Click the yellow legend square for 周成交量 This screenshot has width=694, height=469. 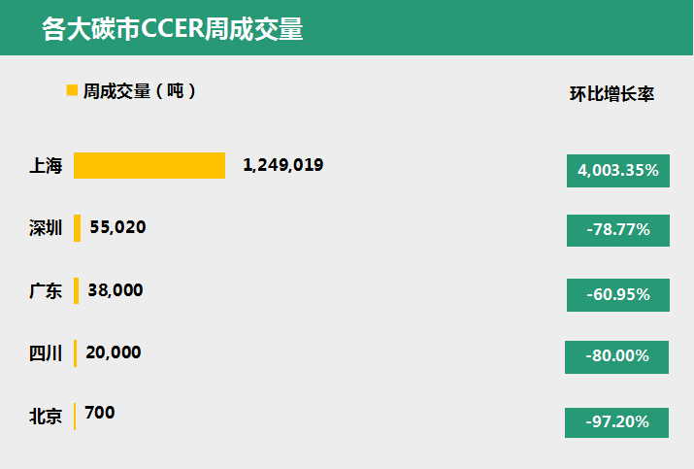click(x=72, y=90)
